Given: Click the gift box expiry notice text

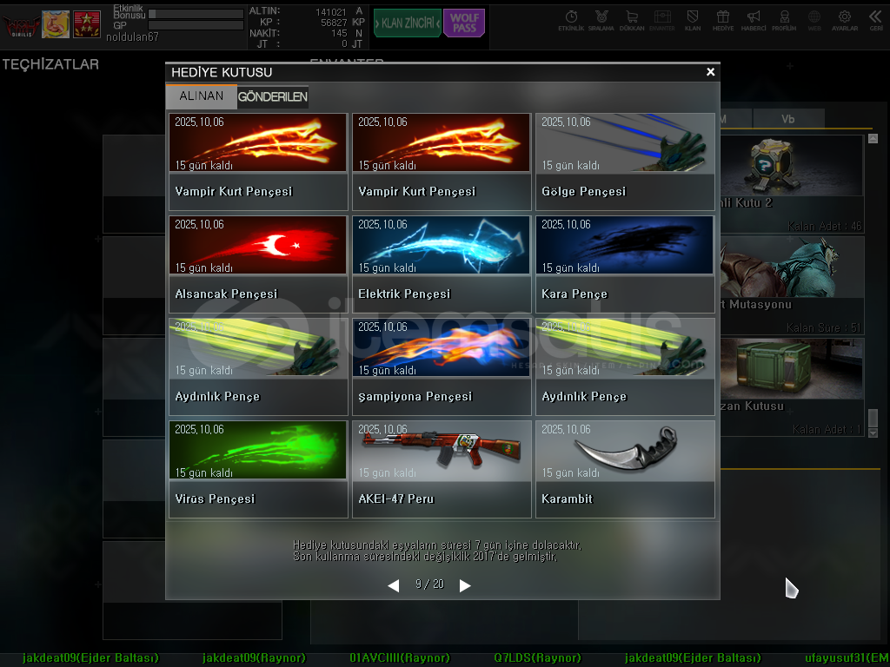Looking at the screenshot, I should tap(437, 551).
